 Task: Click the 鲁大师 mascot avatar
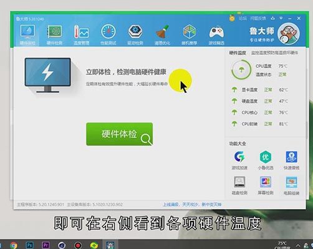289,34
